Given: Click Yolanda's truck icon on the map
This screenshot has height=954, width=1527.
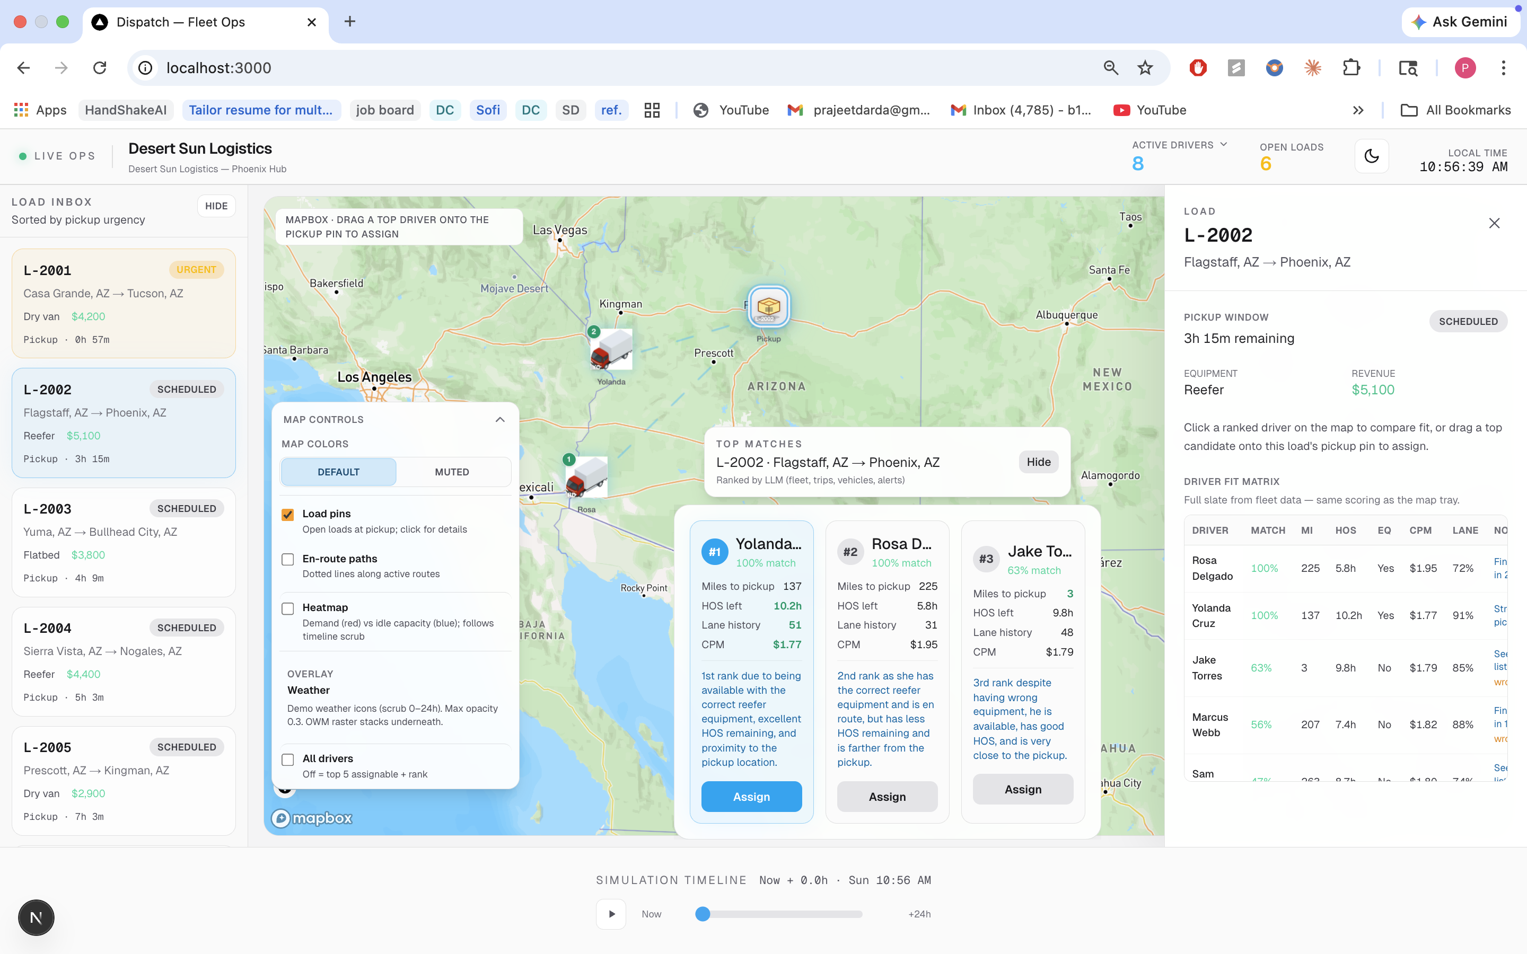Looking at the screenshot, I should (x=611, y=349).
